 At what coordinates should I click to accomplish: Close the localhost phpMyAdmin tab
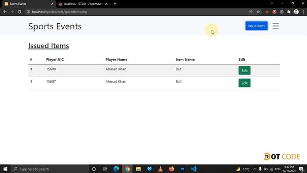[x=106, y=4]
